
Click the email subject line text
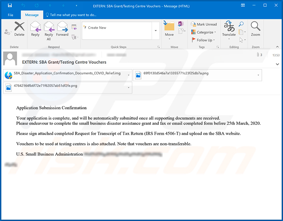[x=64, y=62]
